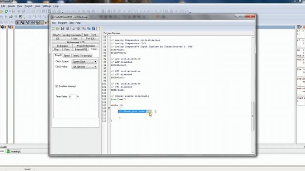Open the Project Information tab

pyautogui.click(x=86, y=46)
